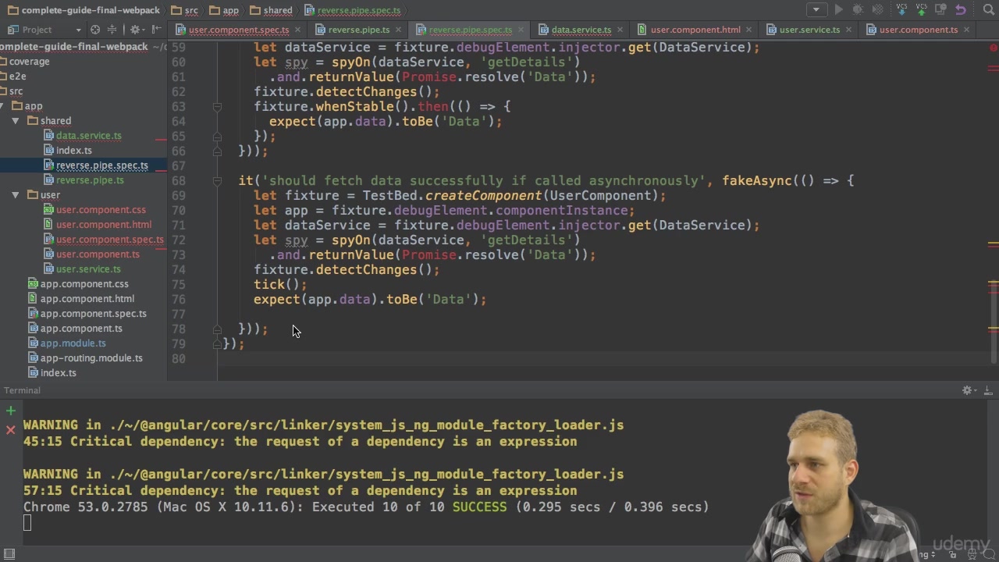The image size is (999, 562).
Task: Open user.component.html in project tree
Action: point(98,225)
